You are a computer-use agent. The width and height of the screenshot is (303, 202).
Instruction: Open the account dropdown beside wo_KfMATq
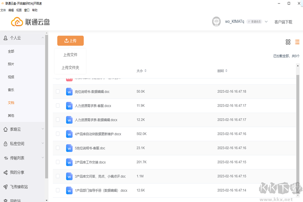click(266, 22)
